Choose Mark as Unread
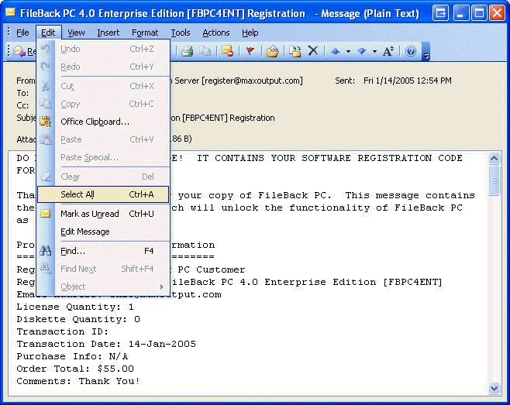Screen dimensions: 510x405 coord(103,214)
